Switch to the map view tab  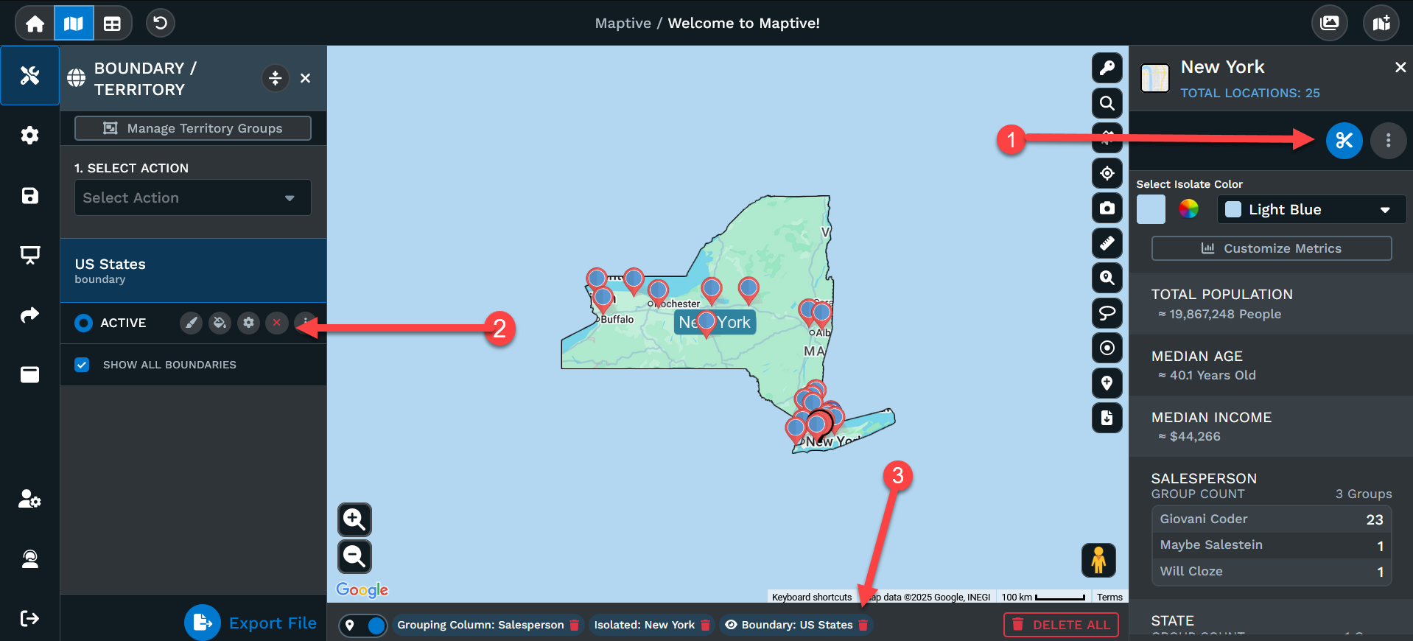point(74,24)
